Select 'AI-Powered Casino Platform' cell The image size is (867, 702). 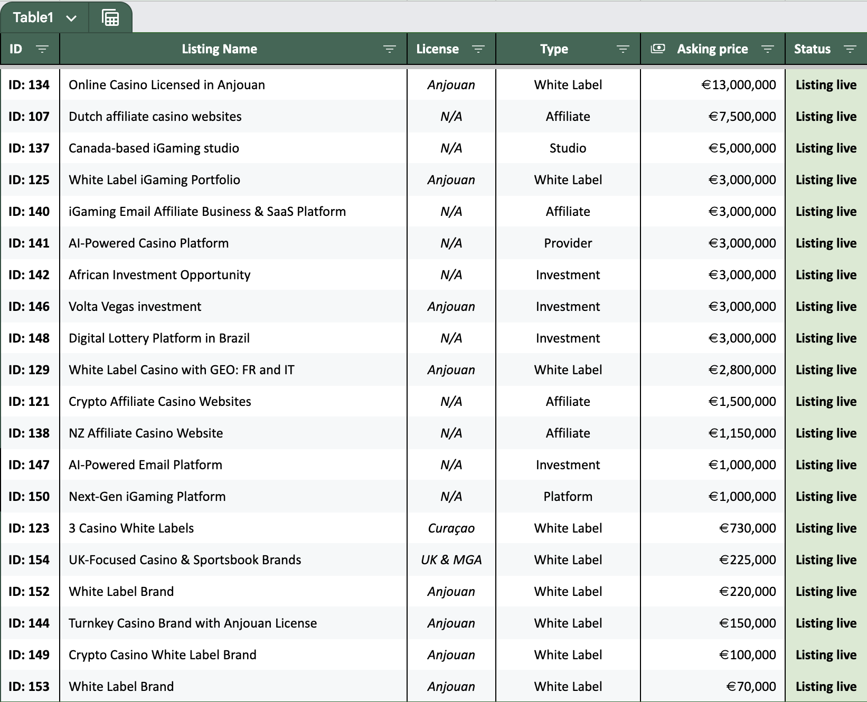[x=233, y=243]
